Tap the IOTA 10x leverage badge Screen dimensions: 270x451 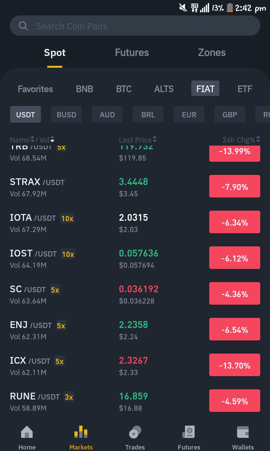click(67, 218)
